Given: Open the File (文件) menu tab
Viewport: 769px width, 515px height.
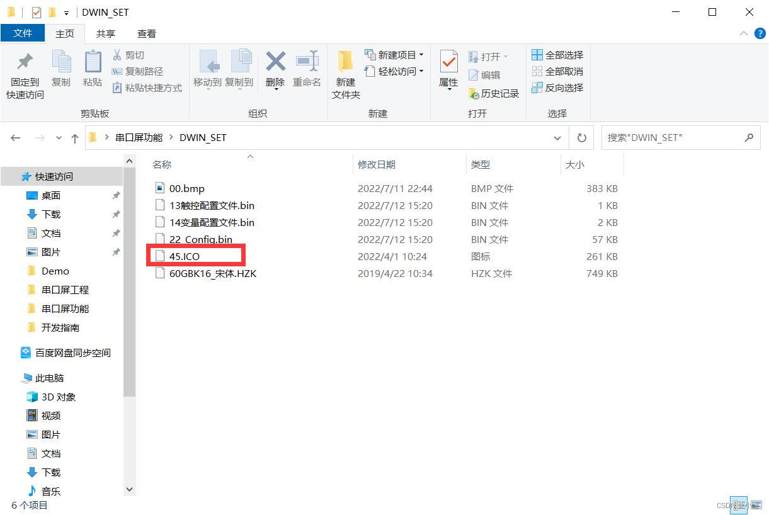Looking at the screenshot, I should (x=23, y=33).
